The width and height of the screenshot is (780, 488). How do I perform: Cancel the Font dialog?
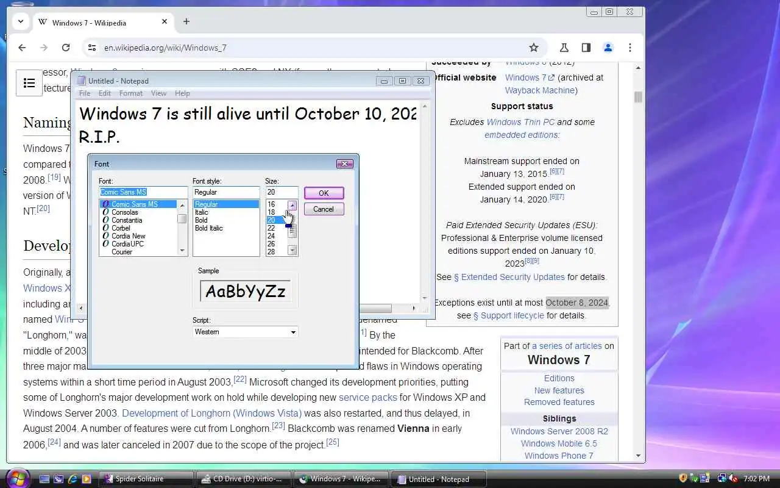[324, 209]
